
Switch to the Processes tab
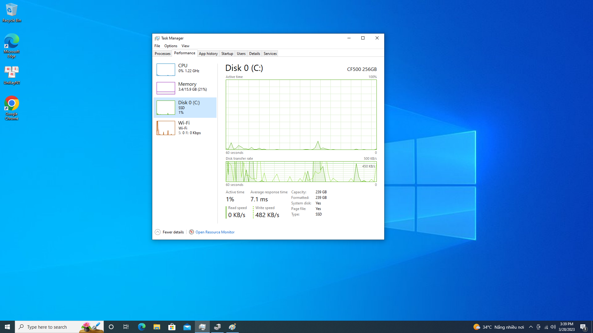(x=162, y=53)
